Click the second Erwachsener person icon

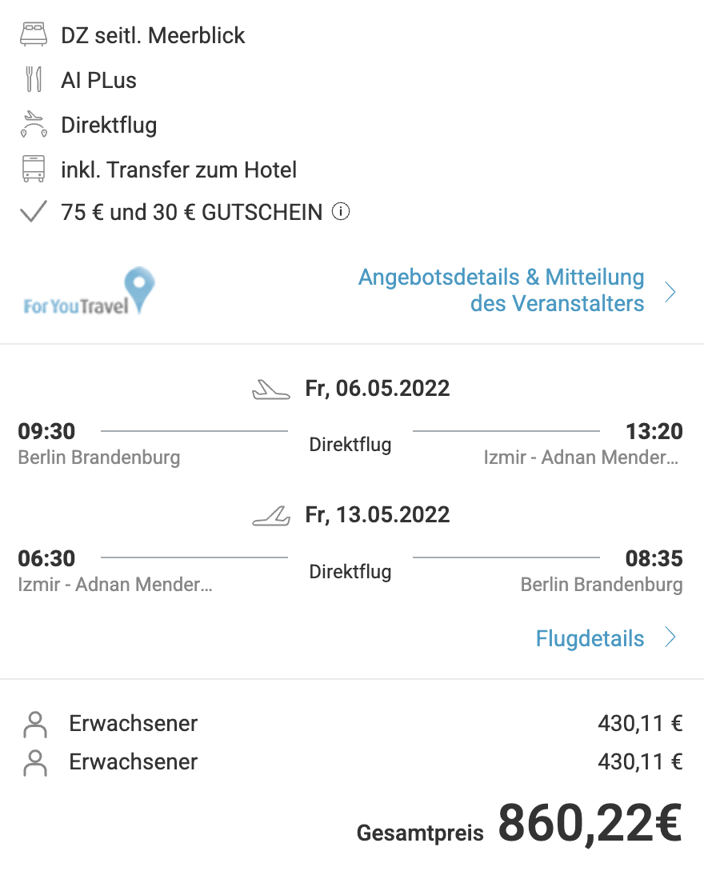pos(35,763)
